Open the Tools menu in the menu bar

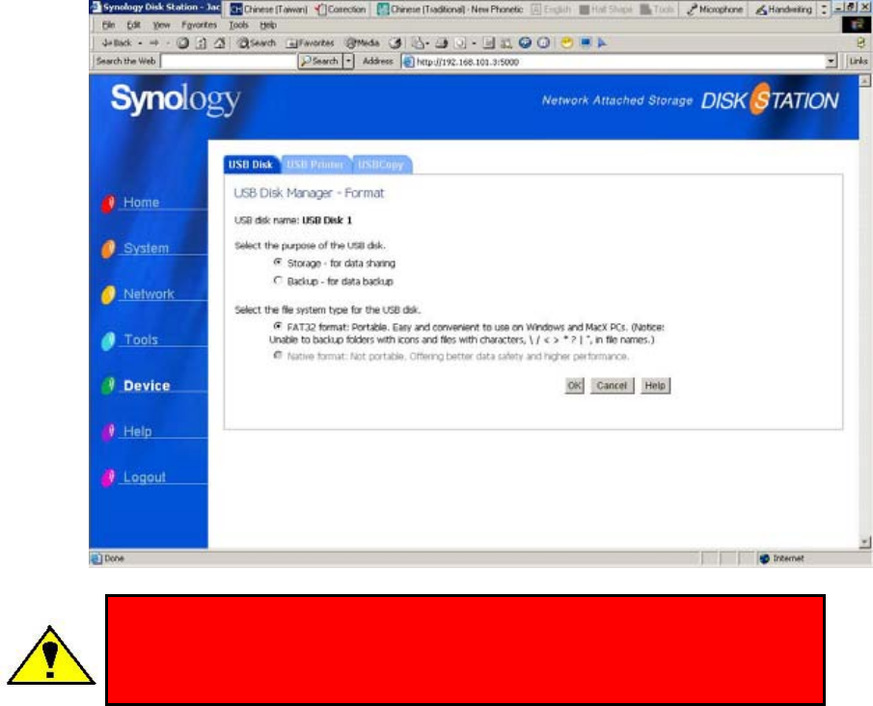239,25
